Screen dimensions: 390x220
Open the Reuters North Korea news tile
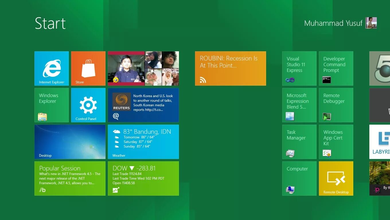[x=143, y=105]
